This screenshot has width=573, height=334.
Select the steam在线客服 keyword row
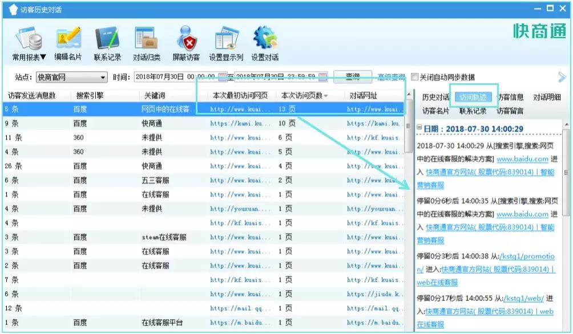click(204, 237)
